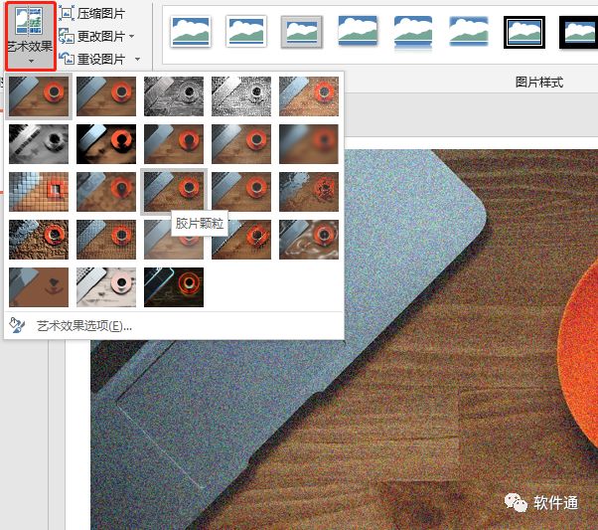Screen dimensions: 598x530
Task: Collapse the dropdown arrow under 艺术效果
Action: coord(30,62)
